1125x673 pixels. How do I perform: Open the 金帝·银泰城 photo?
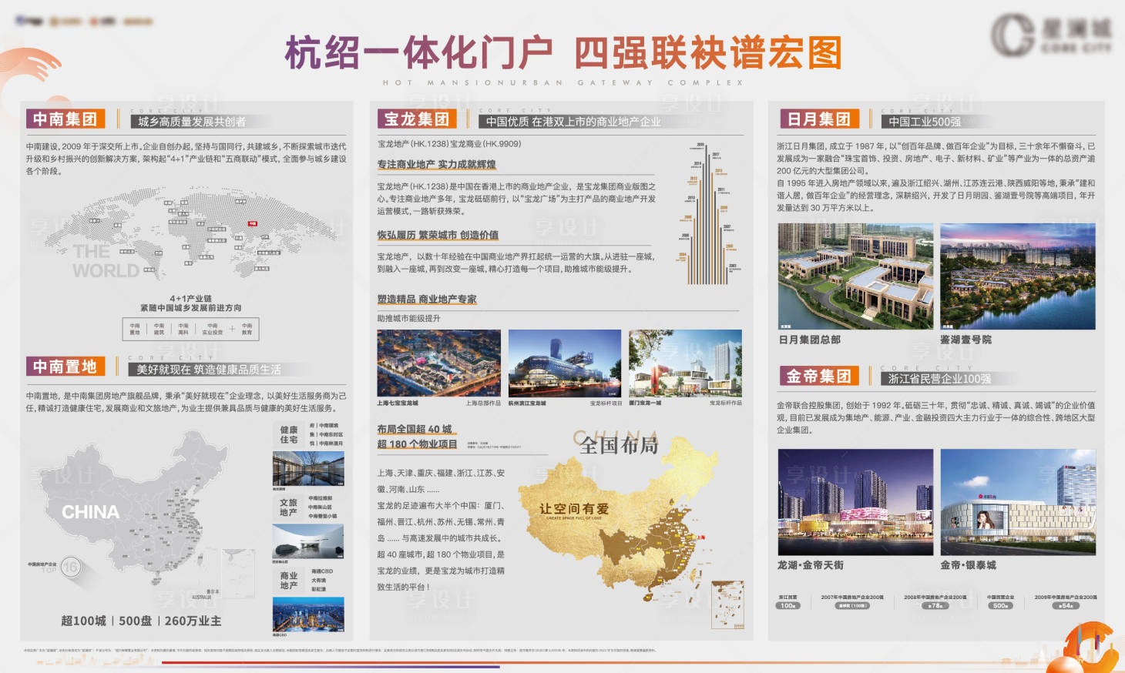point(1018,502)
